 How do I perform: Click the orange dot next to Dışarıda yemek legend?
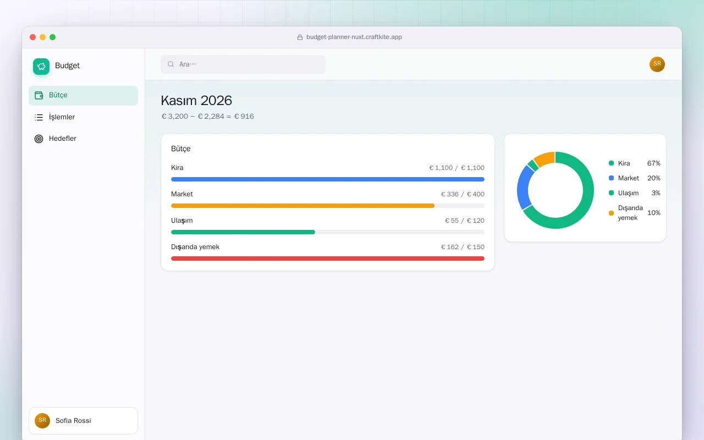click(611, 213)
